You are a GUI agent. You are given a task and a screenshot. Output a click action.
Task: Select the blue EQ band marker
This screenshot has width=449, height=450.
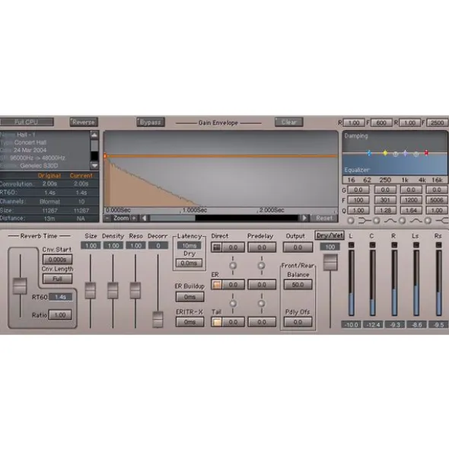point(370,153)
